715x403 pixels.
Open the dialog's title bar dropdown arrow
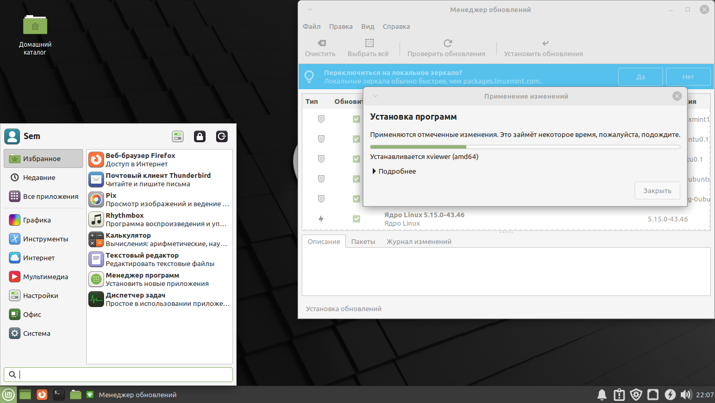pos(375,96)
